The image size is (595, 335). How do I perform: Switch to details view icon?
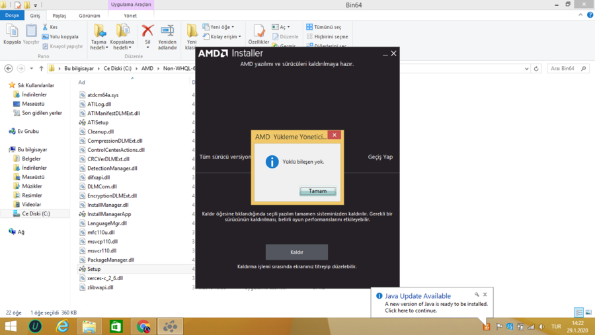pyautogui.click(x=578, y=313)
